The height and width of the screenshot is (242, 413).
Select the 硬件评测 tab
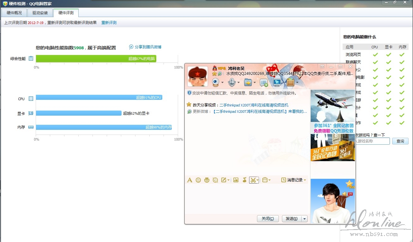coord(66,13)
